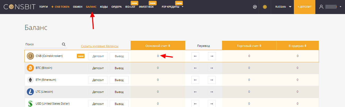Go to the Торги menu item
Screen dimensions: 345x107
(x=43, y=7)
